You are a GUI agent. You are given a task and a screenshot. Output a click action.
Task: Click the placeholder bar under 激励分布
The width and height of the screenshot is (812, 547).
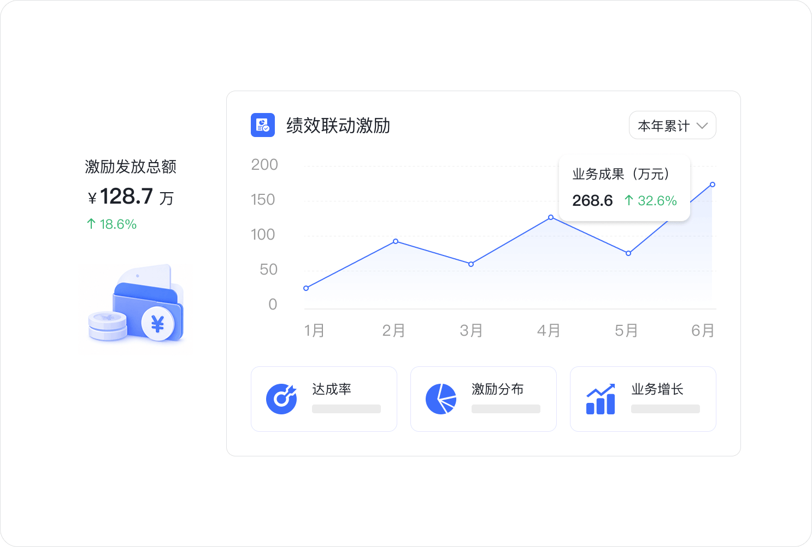(x=506, y=409)
